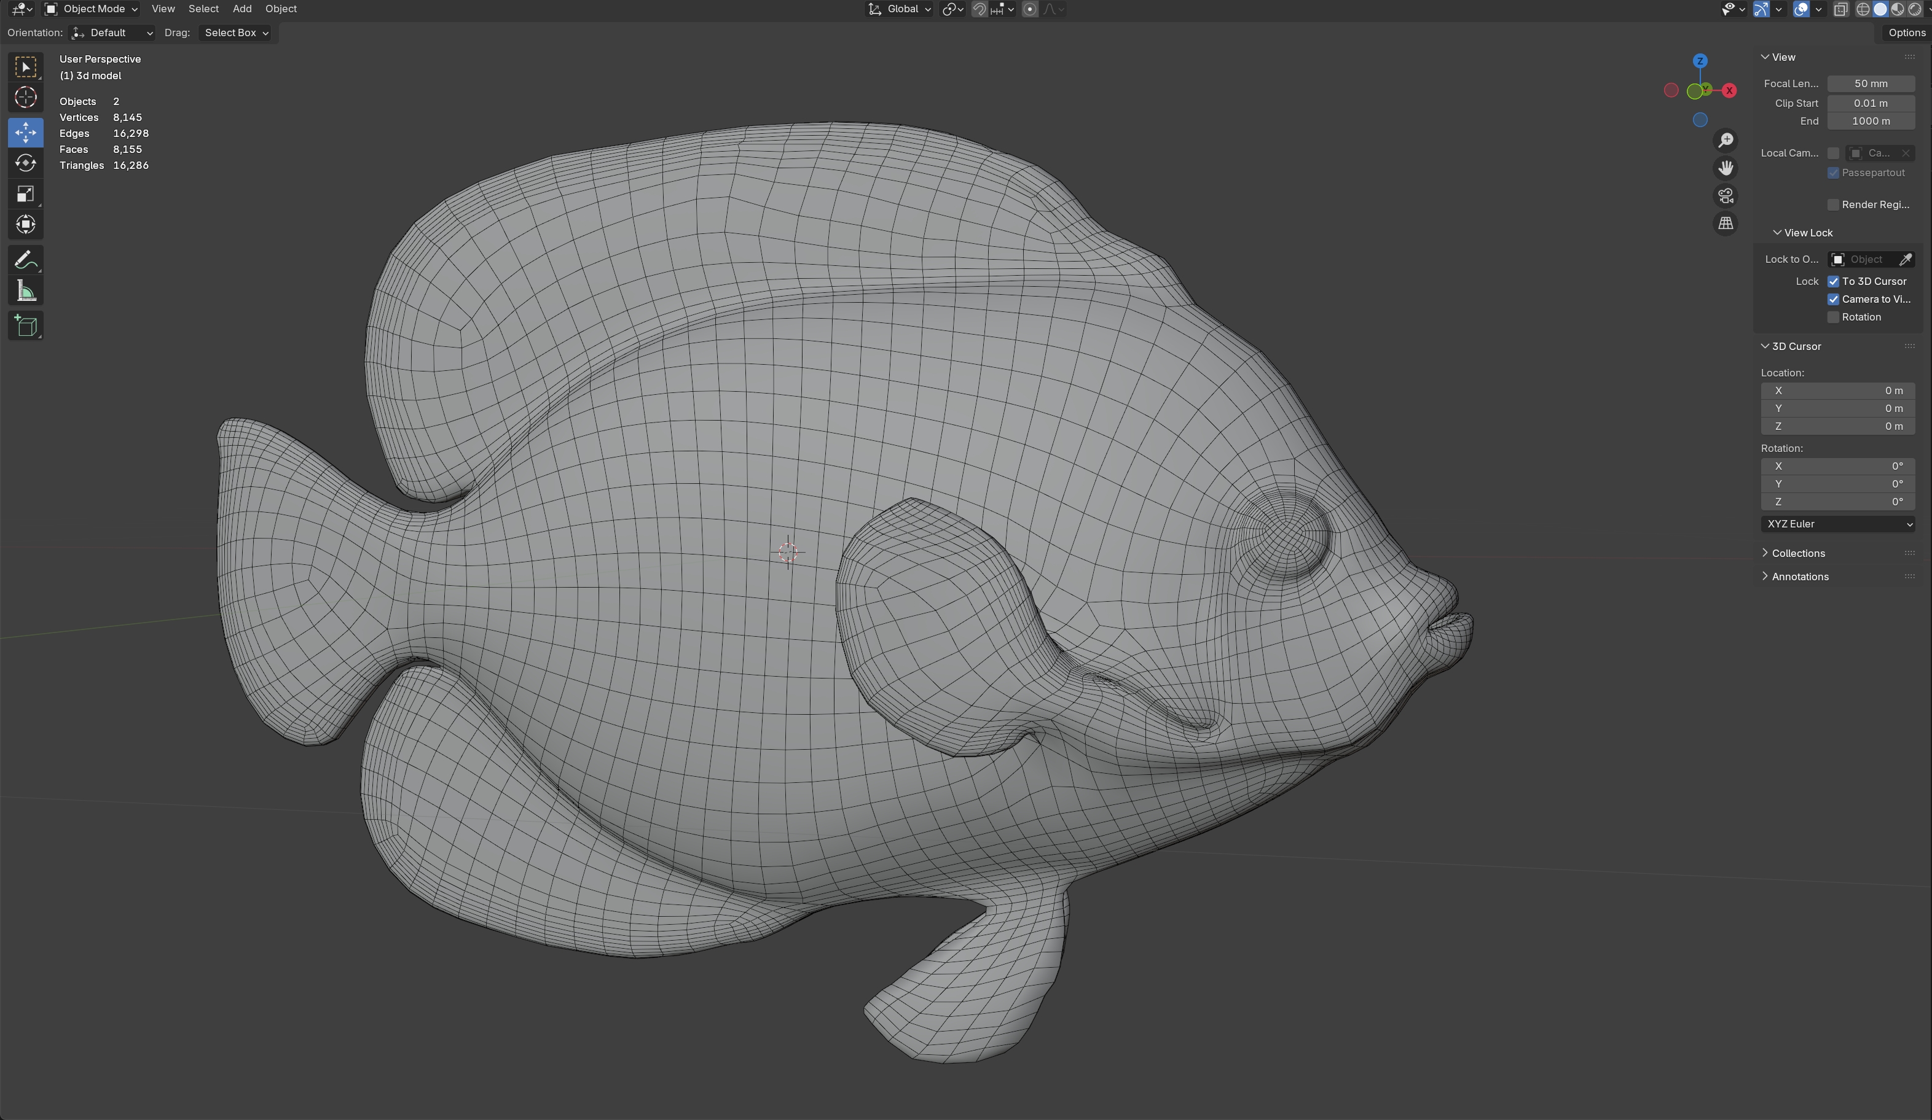Toggle camera view with camera icon
1932x1120 pixels.
tap(1725, 196)
